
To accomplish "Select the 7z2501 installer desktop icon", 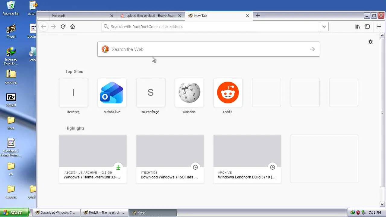I will point(11,100).
